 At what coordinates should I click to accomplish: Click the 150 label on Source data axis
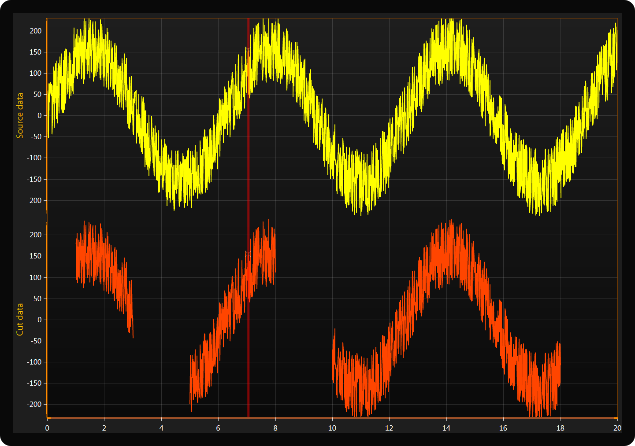(35, 52)
